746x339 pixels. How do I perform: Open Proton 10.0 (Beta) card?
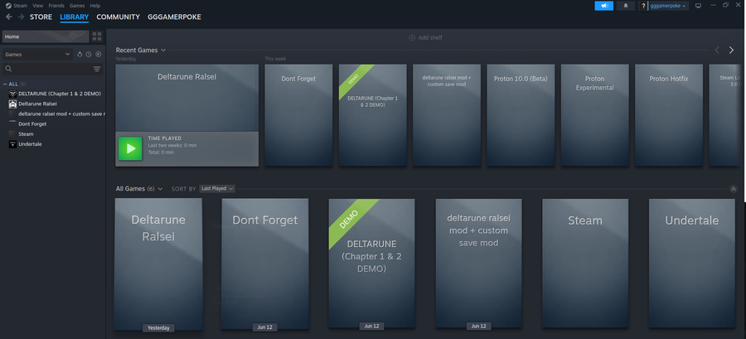point(521,115)
